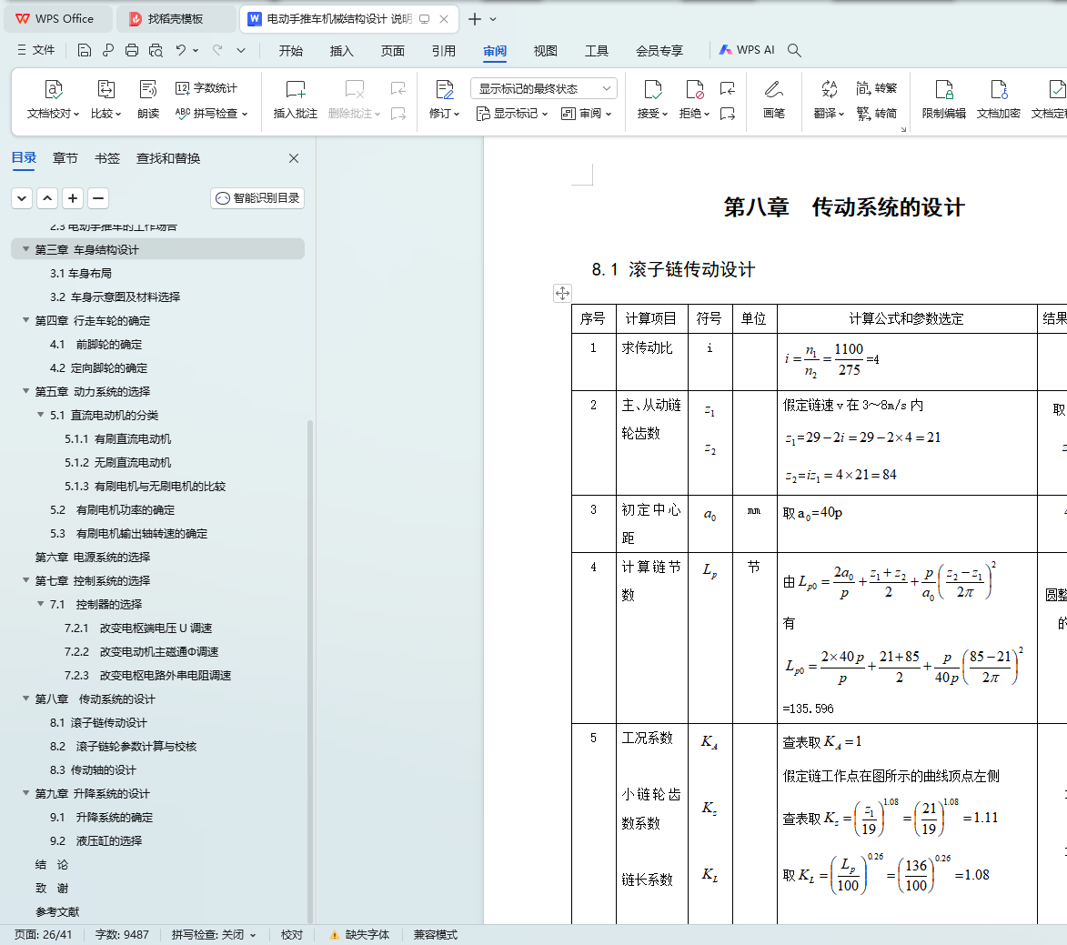Collapse the 第四章 行走车轮的确定 outline node
This screenshot has height=945, width=1067.
coord(25,320)
